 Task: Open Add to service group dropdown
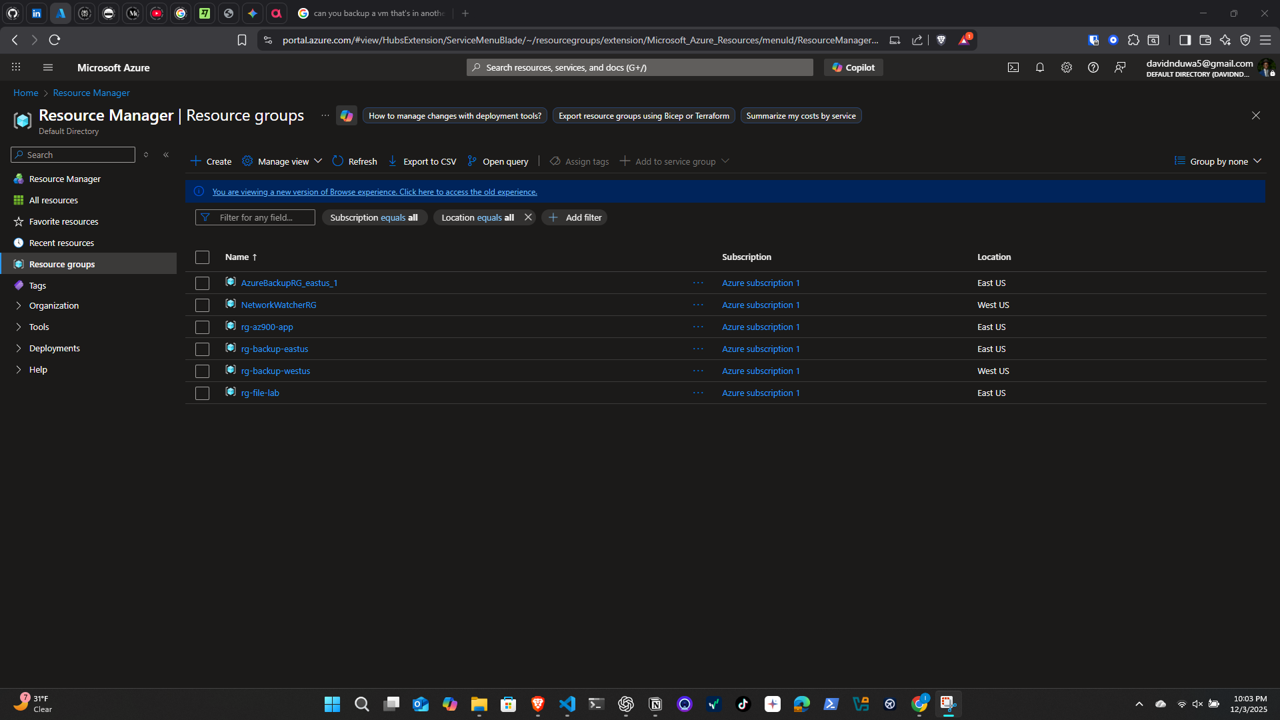coord(674,161)
